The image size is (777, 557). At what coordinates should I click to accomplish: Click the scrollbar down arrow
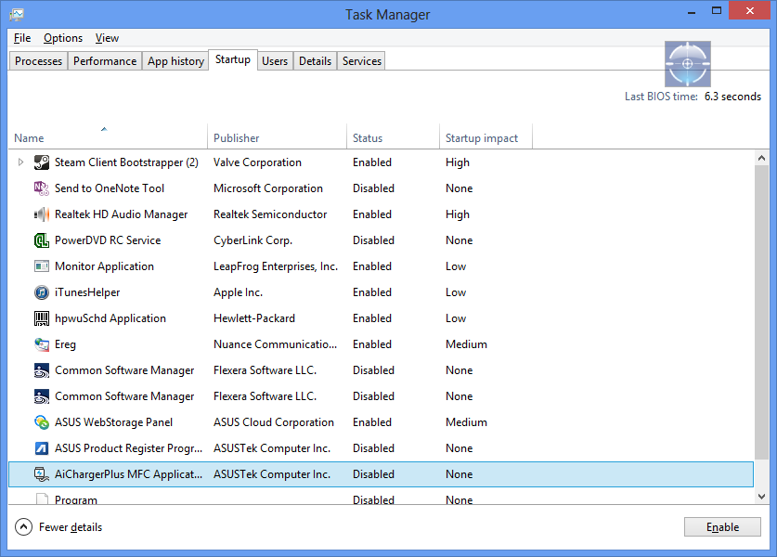pyautogui.click(x=761, y=496)
